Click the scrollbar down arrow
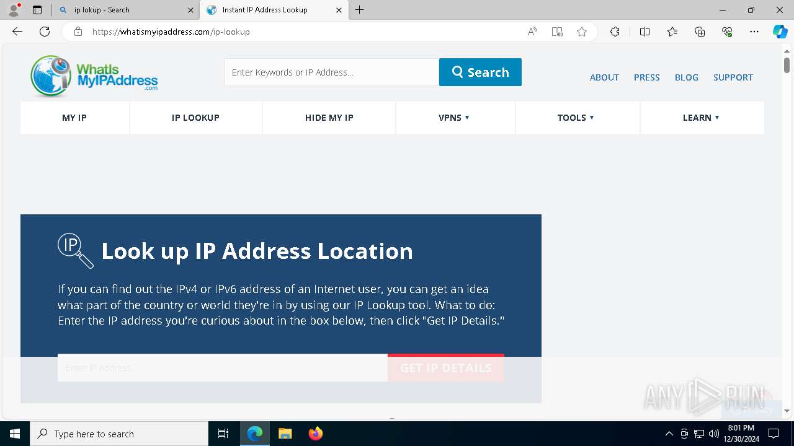Image resolution: width=794 pixels, height=446 pixels. pos(787,411)
